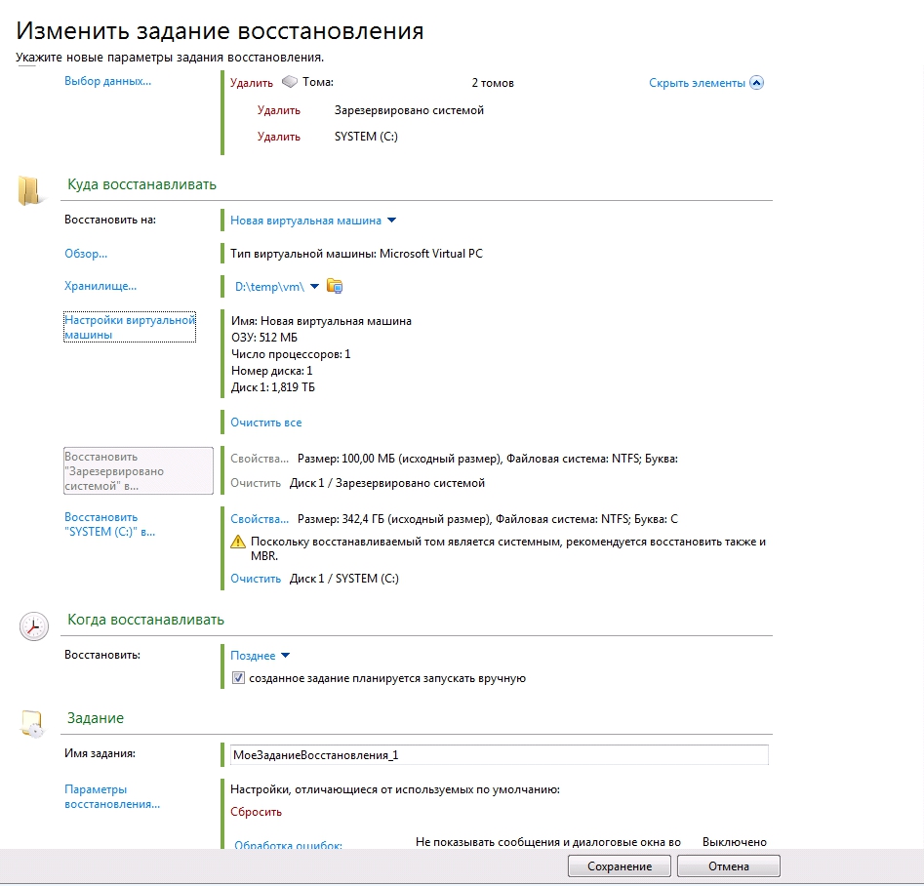924x886 pixels.
Task: Click the text Номер диска: 1
Action: click(x=271, y=371)
